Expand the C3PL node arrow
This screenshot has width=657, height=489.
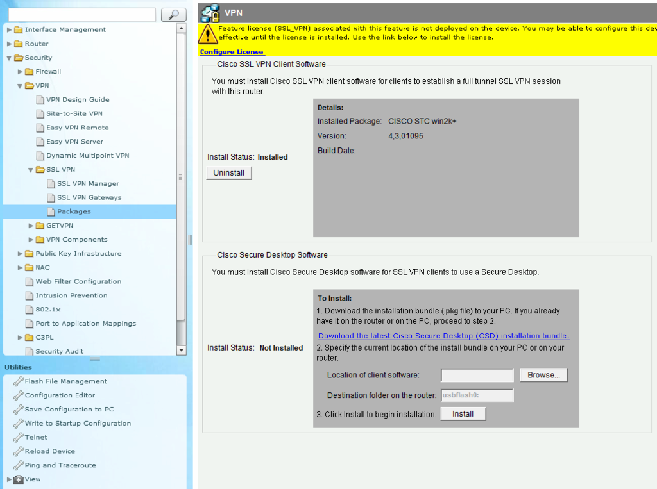[20, 338]
